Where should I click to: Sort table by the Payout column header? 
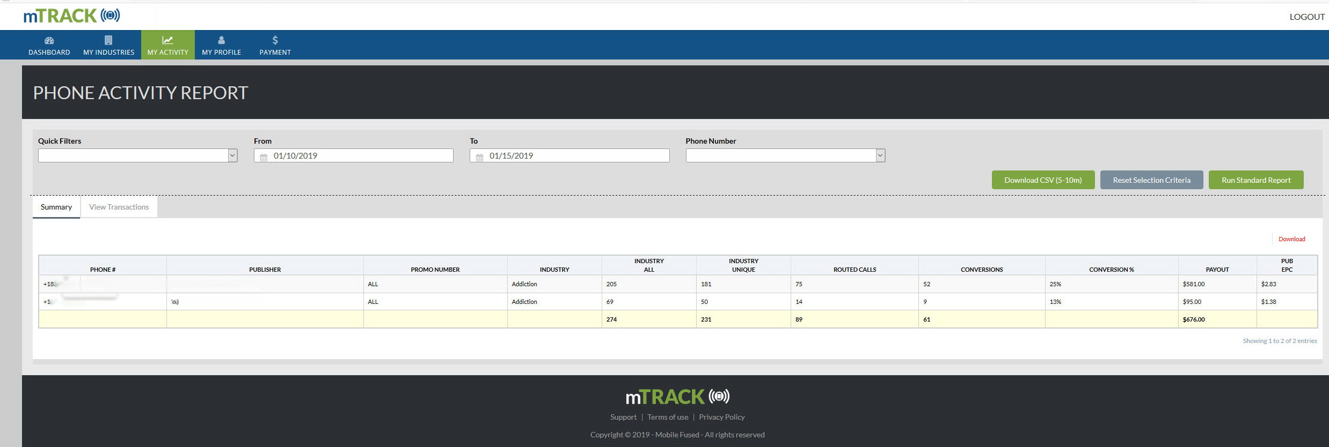[1217, 270]
